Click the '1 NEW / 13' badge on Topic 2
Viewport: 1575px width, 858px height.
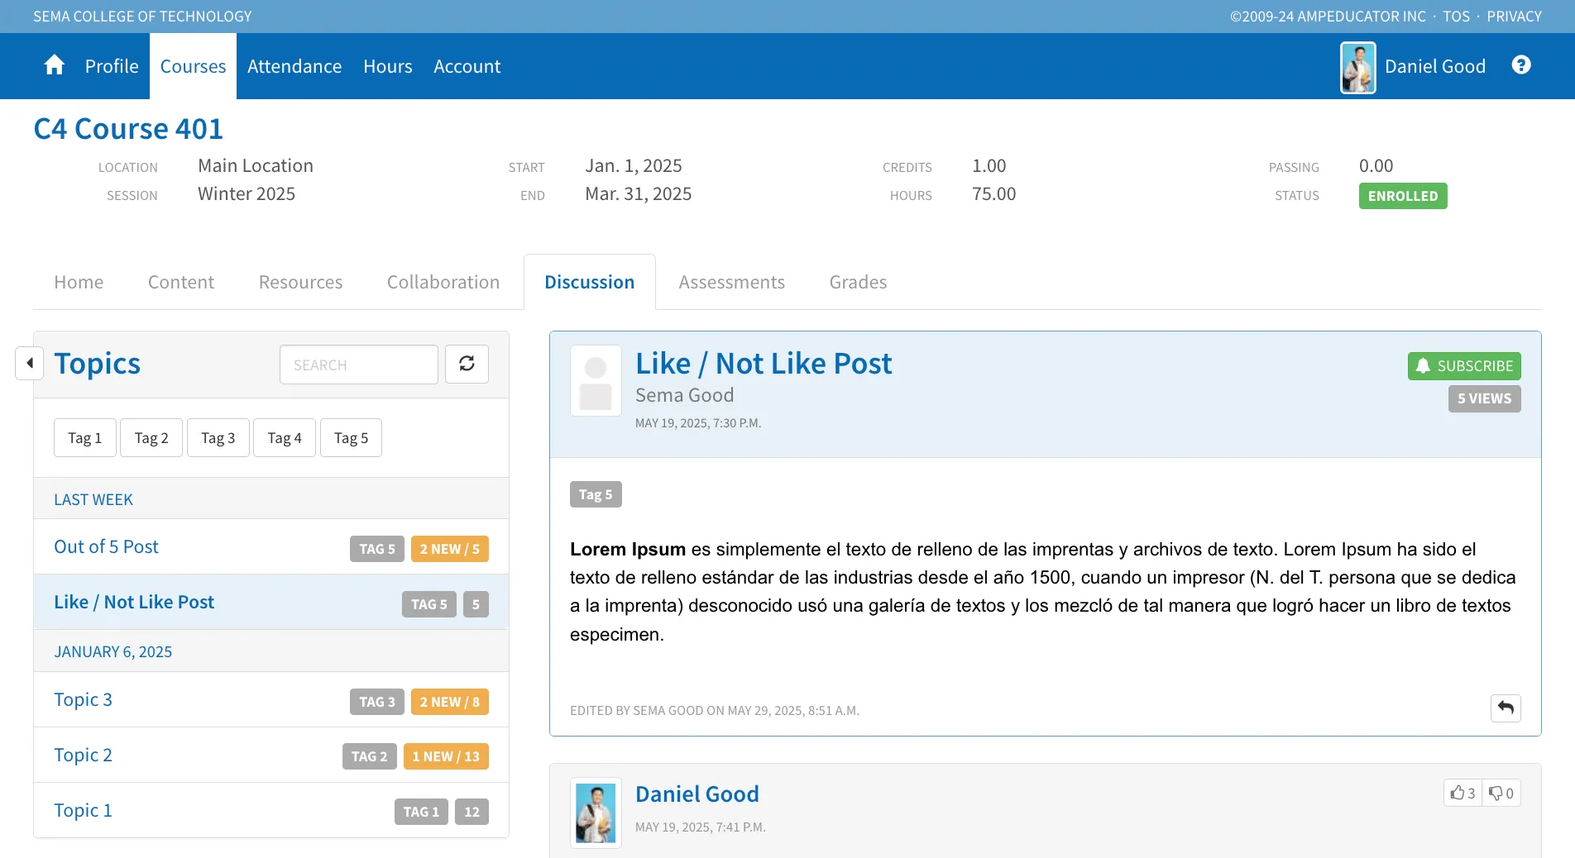(446, 756)
